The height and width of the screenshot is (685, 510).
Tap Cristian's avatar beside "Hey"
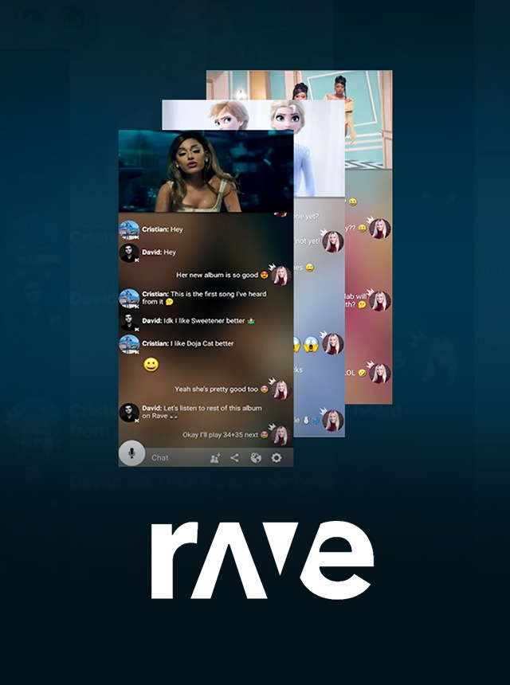tap(129, 230)
